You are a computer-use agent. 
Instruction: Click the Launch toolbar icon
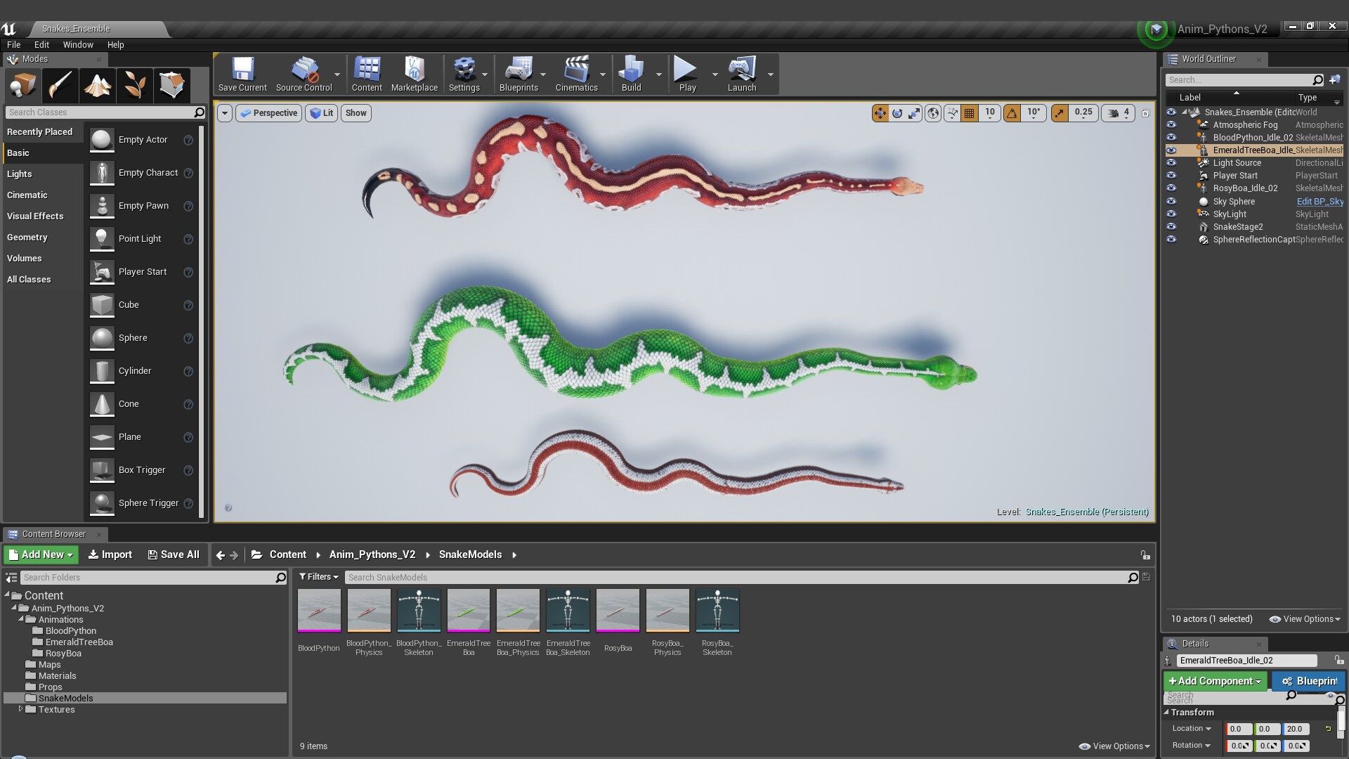743,73
